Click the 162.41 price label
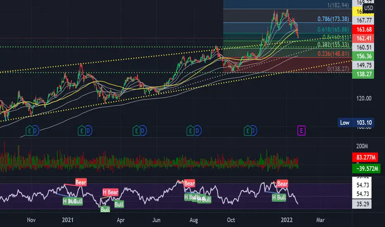The height and width of the screenshot is (227, 385). click(x=363, y=38)
